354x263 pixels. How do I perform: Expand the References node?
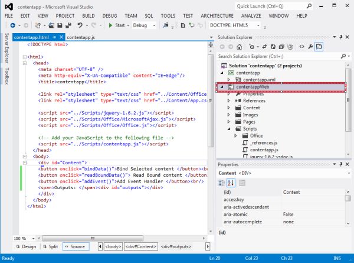(229, 100)
